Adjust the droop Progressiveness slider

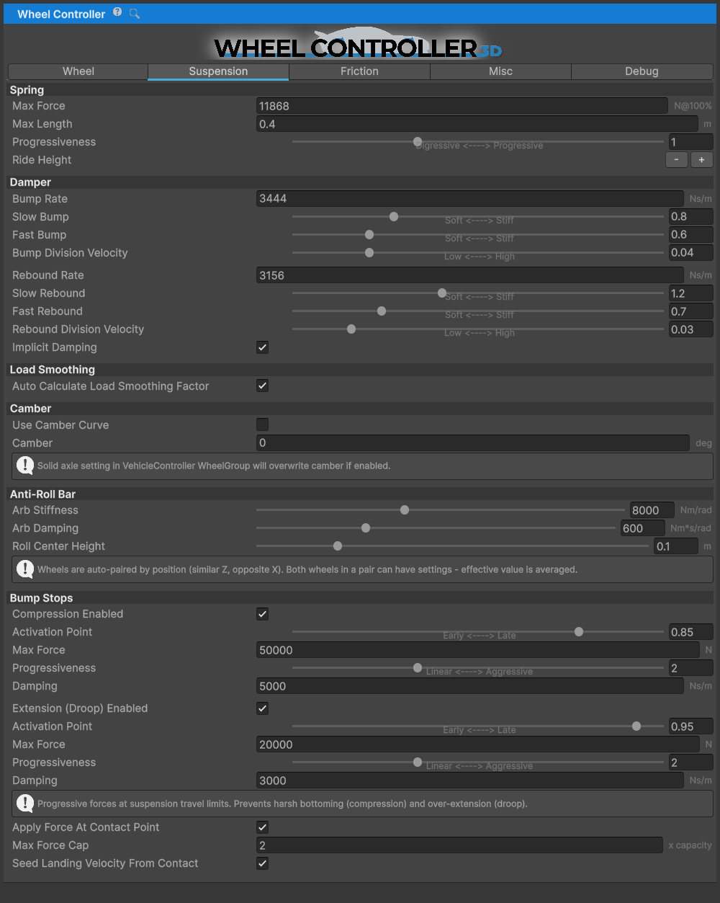pyautogui.click(x=478, y=762)
